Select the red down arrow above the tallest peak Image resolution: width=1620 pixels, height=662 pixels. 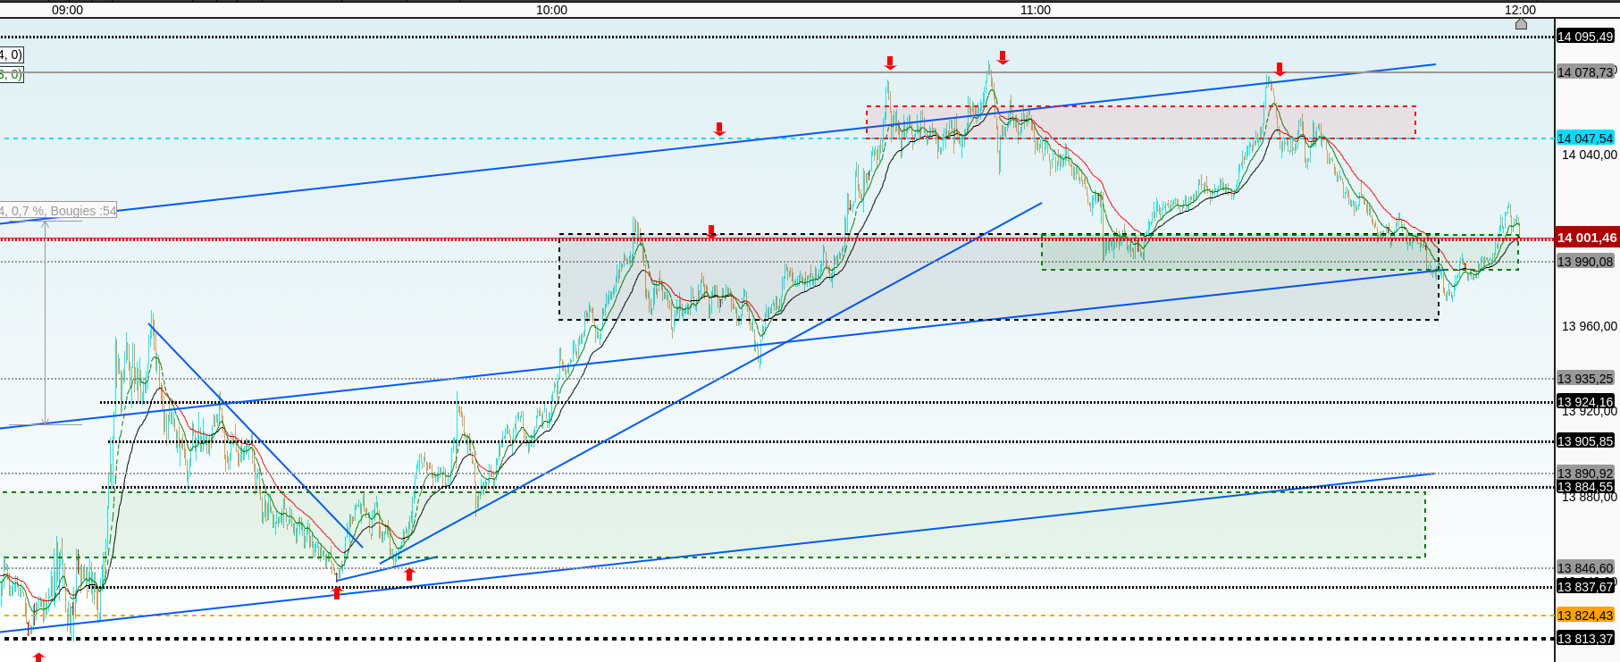click(x=1003, y=58)
